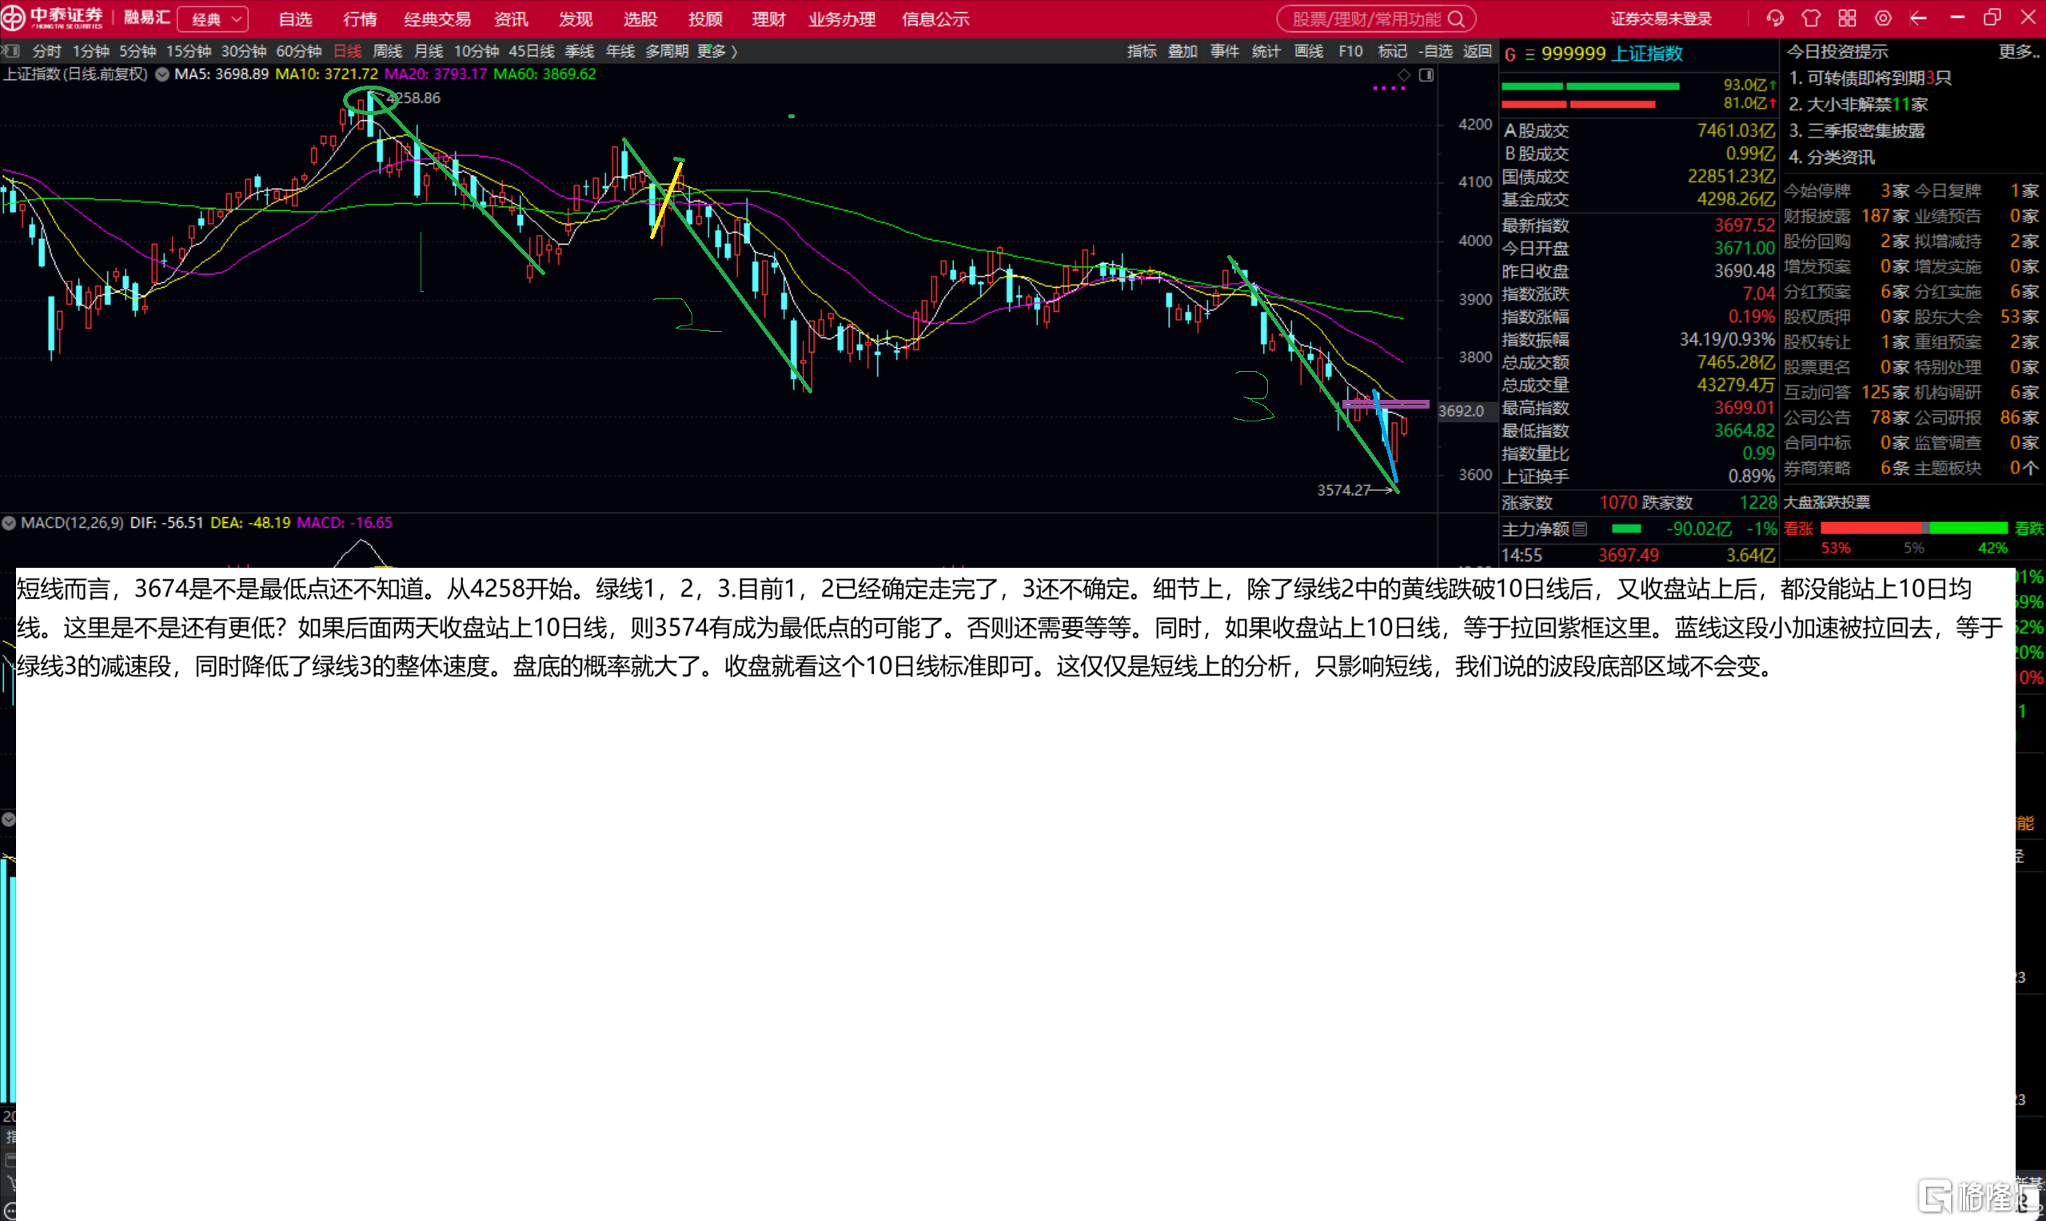Expand 更多 chart period options
This screenshot has height=1221, width=2046.
click(x=716, y=51)
